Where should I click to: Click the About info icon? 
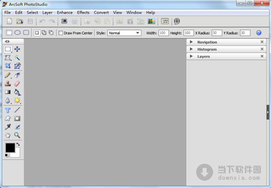[177, 21]
